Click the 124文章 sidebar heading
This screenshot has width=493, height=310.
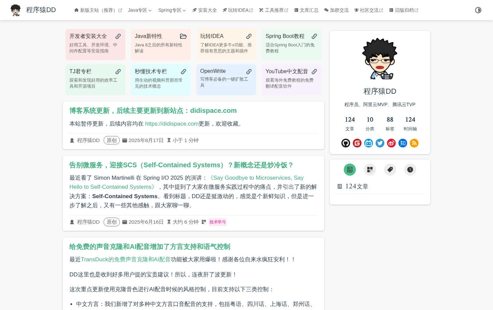pyautogui.click(x=353, y=186)
